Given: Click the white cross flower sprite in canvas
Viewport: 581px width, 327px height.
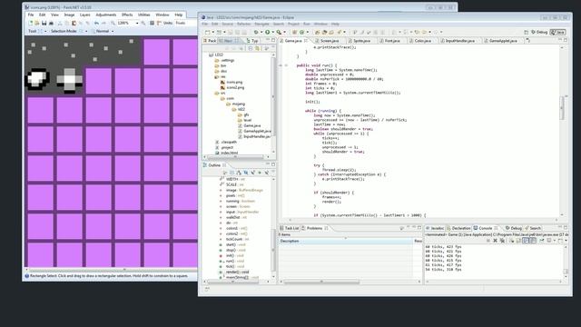Looking at the screenshot, I should tap(70, 80).
